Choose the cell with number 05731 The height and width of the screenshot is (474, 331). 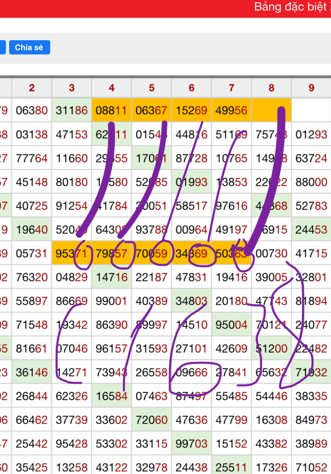(32, 254)
